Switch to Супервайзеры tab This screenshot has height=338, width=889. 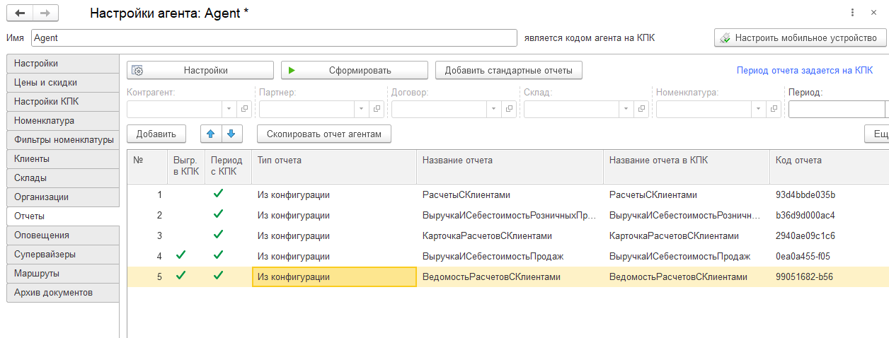[x=62, y=255]
